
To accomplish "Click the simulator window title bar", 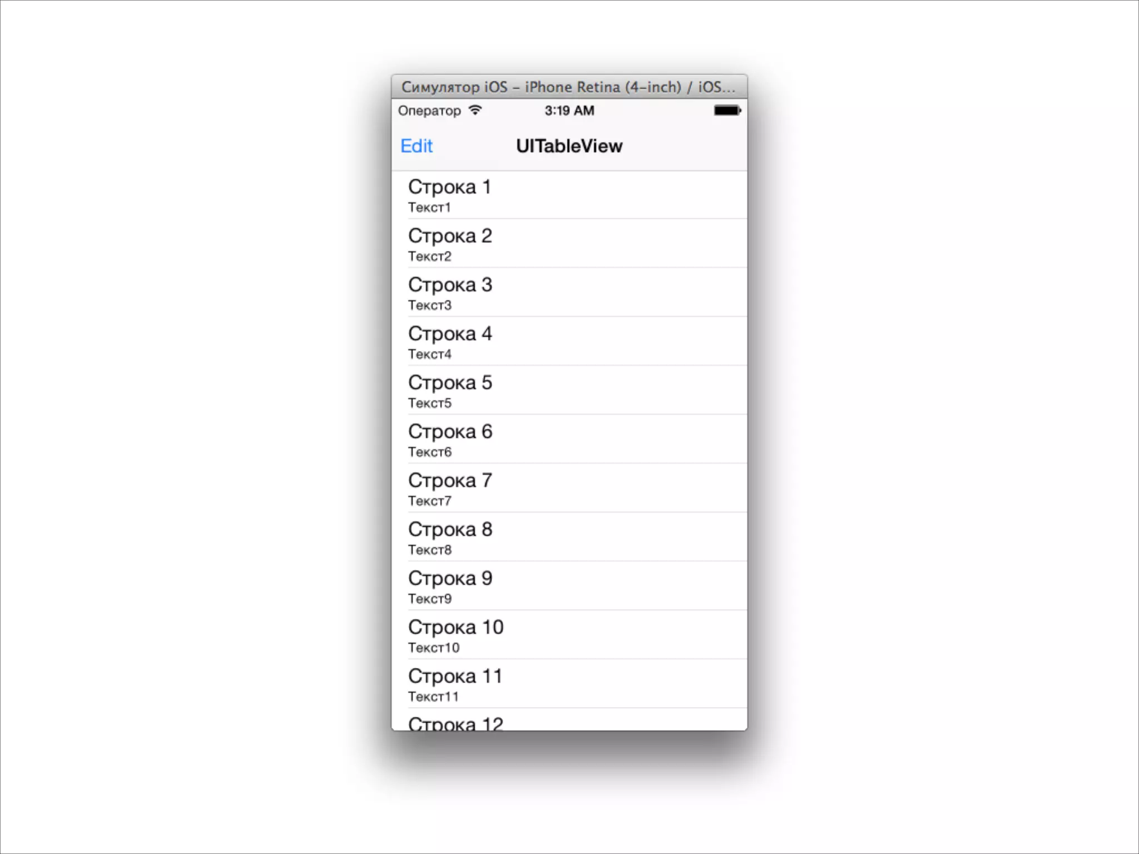I will pos(569,87).
